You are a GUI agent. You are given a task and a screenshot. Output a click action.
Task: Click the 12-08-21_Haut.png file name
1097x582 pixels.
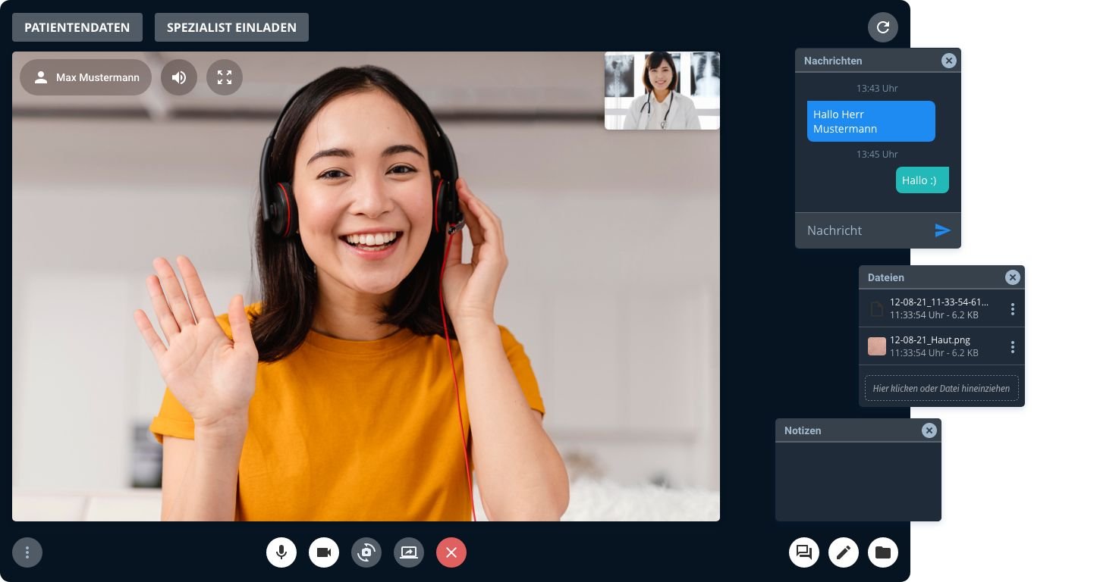(930, 340)
